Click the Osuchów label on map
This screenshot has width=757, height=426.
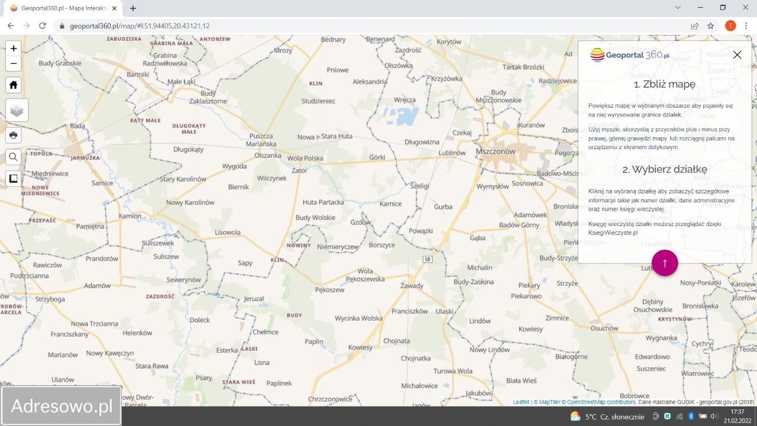[x=604, y=328]
